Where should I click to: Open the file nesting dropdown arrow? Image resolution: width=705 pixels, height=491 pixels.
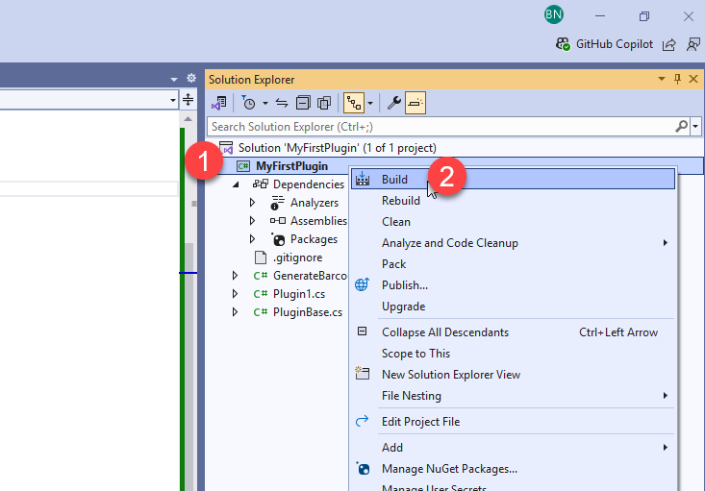coord(370,104)
